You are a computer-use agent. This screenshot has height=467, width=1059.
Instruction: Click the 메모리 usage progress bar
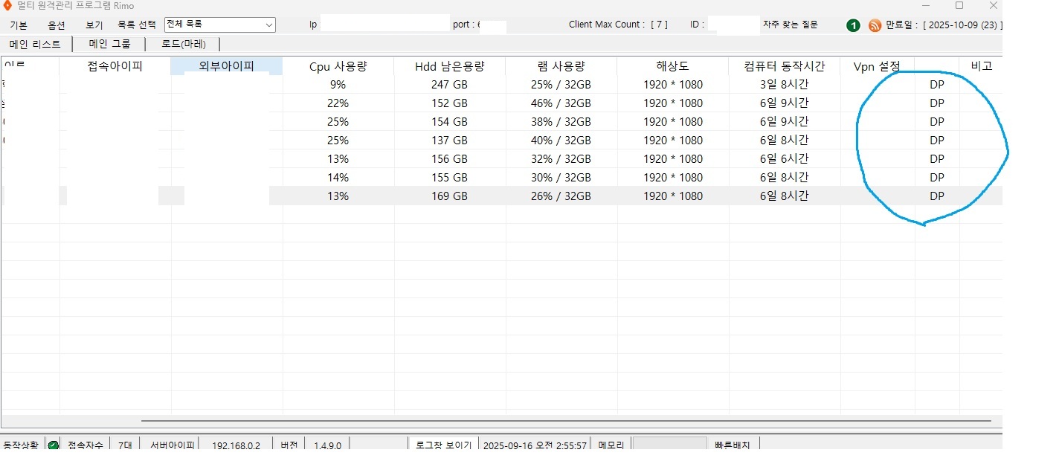(669, 445)
